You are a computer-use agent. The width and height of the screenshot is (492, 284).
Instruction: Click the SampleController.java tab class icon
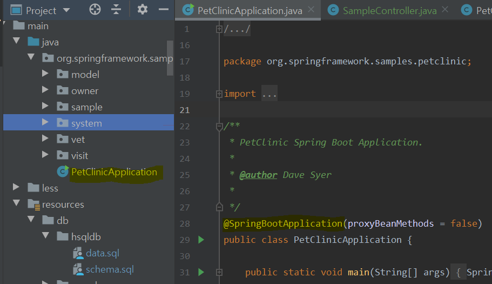point(333,10)
